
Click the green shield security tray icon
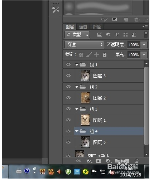[x=68, y=172]
